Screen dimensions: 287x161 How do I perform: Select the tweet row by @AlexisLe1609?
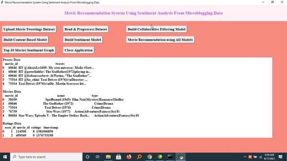point(48,68)
